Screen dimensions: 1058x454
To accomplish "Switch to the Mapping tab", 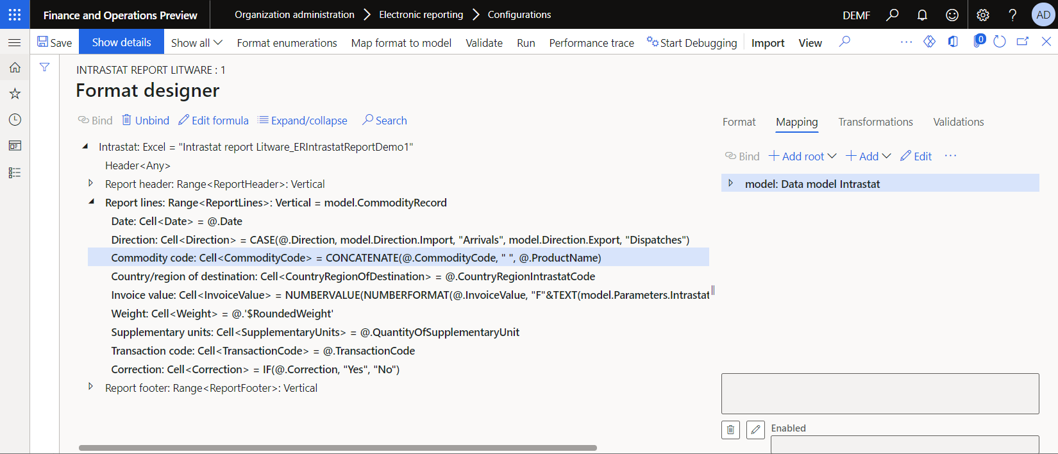I will (797, 122).
